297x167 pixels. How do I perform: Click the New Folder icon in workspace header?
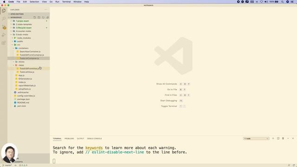pos(39,18)
